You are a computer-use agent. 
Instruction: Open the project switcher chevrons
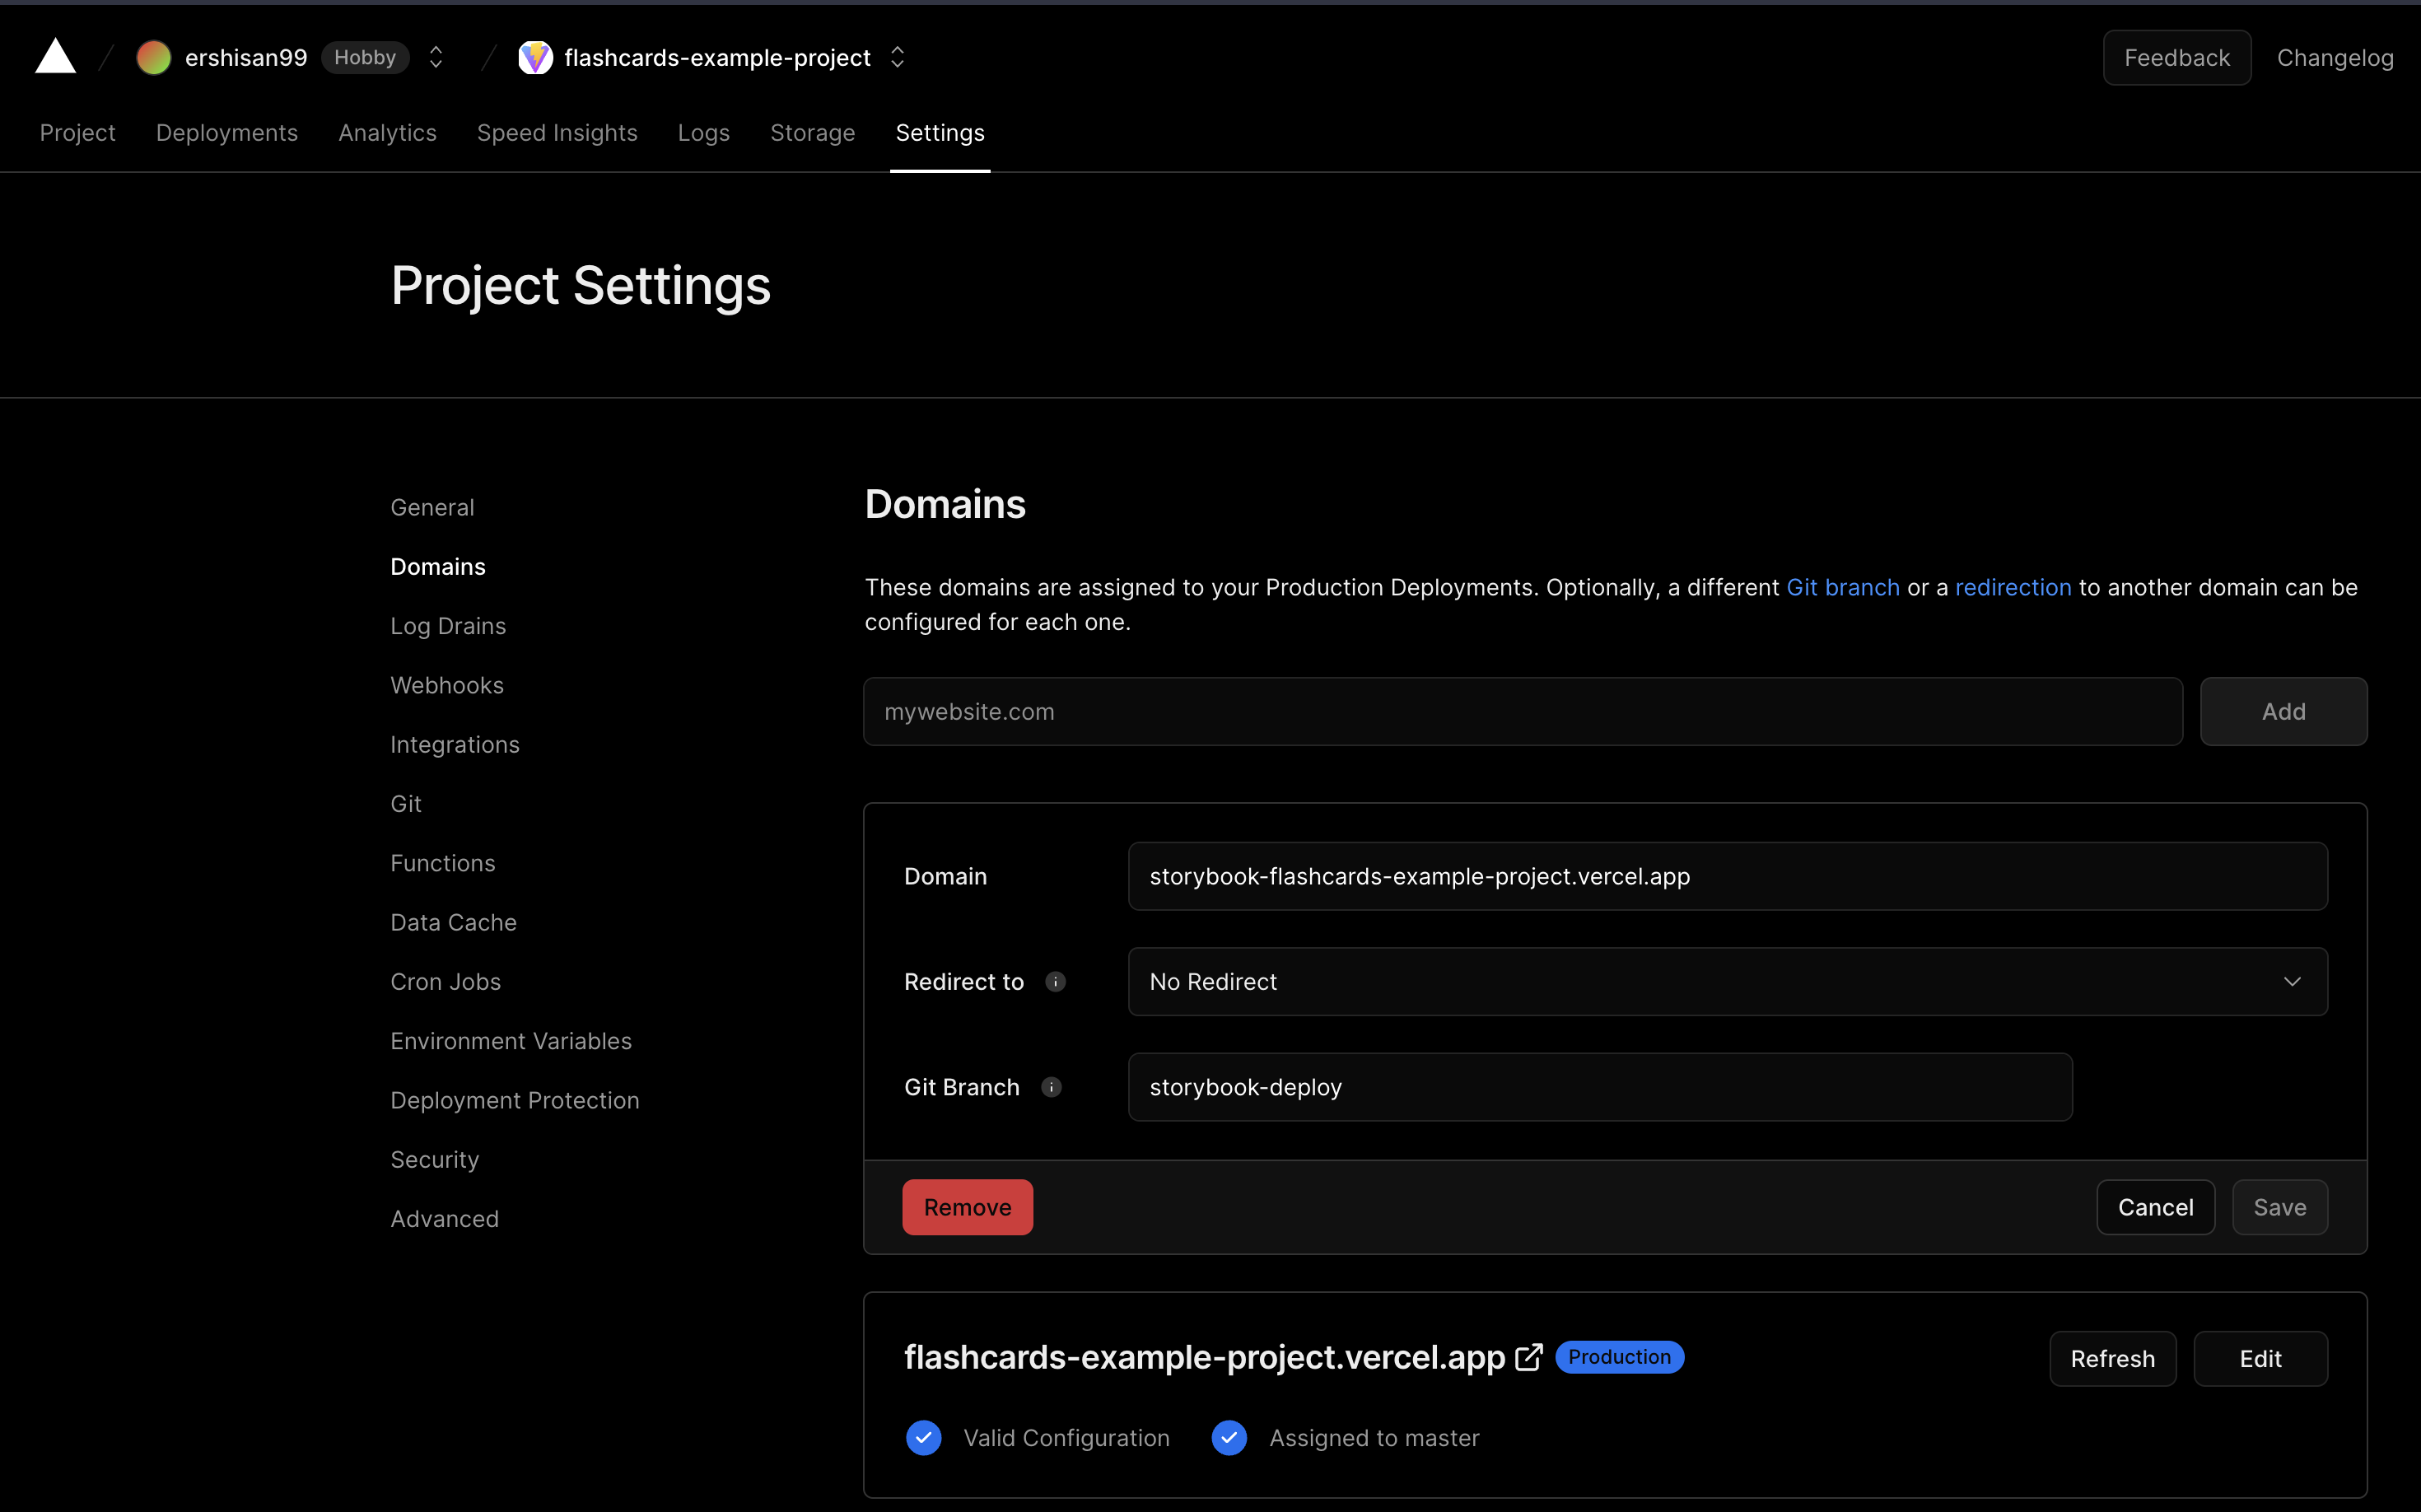(897, 58)
